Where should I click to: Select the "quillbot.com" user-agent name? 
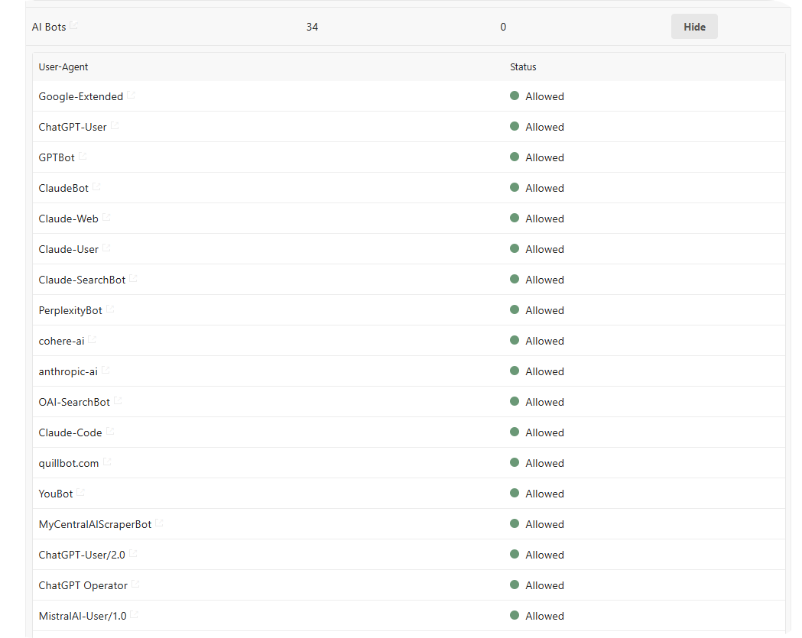(69, 464)
